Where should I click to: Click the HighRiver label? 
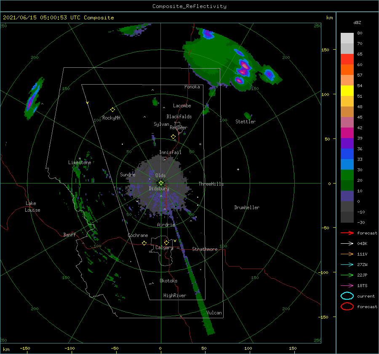(x=175, y=295)
